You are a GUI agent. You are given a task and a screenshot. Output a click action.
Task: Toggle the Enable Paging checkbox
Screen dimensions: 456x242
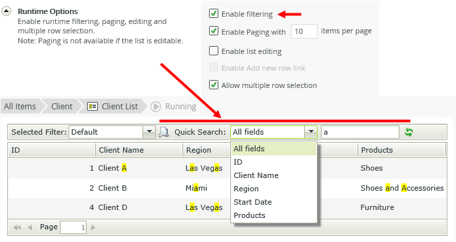[x=214, y=31]
